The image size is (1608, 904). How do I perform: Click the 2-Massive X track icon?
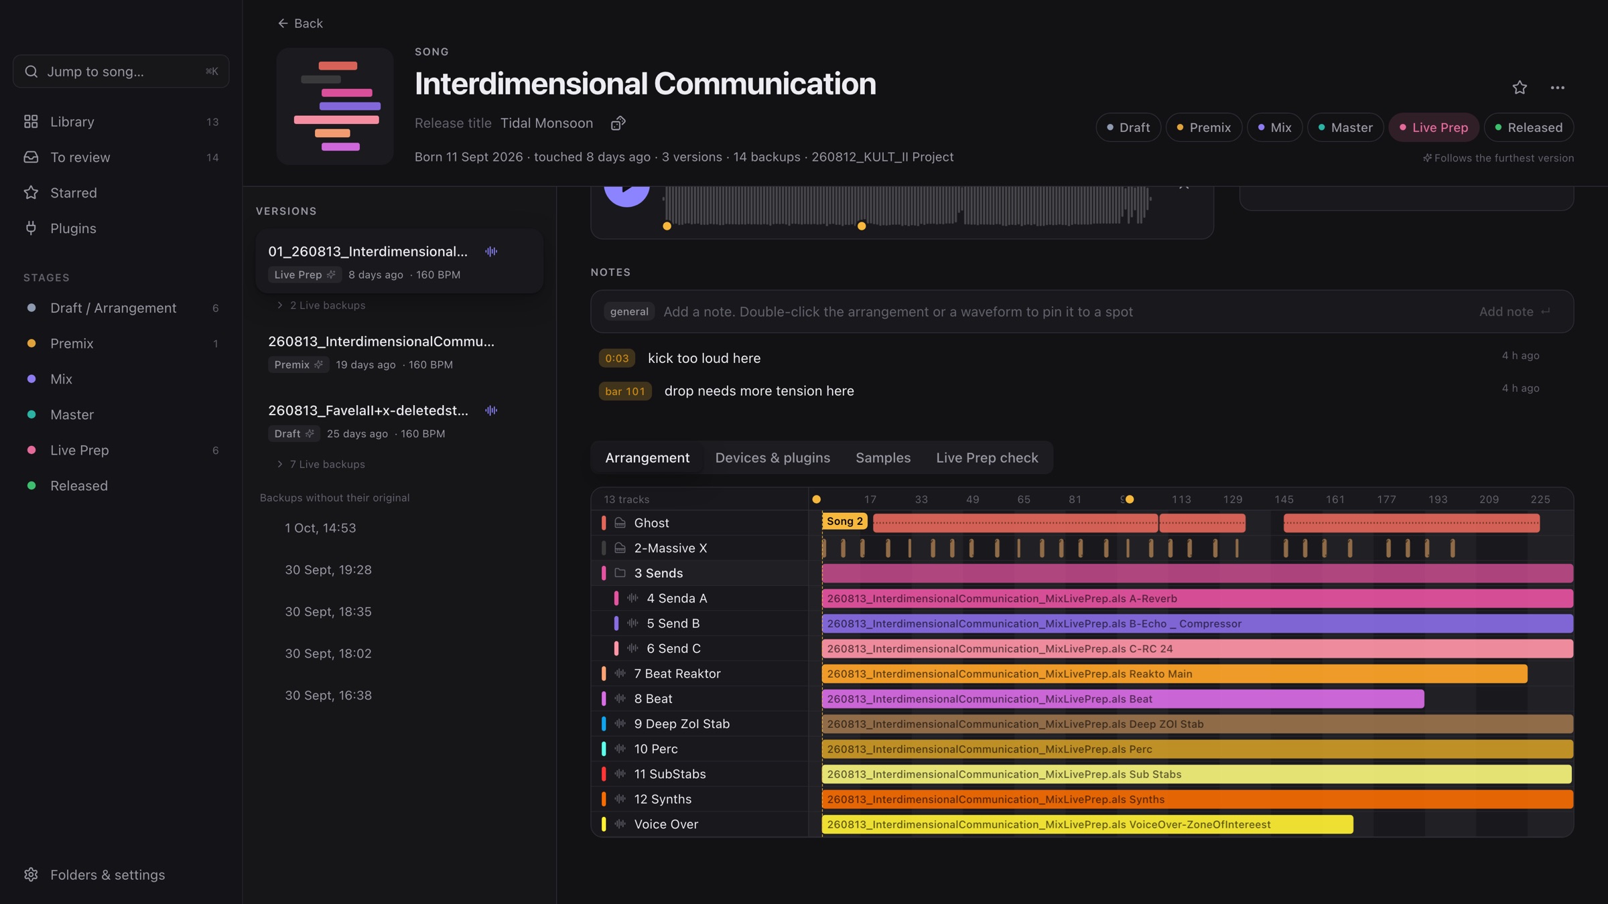coord(620,548)
